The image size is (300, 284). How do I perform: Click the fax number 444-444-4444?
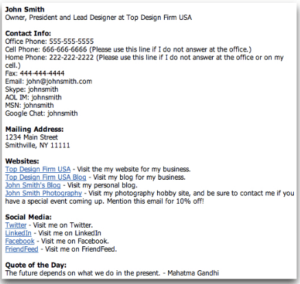coord(43,73)
